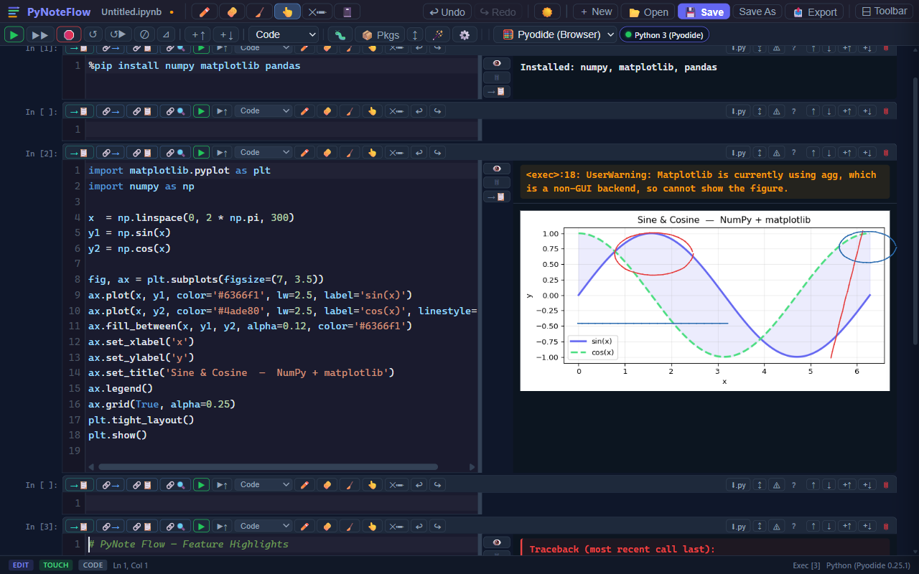Click undo arrow in cell In [2] toolbar
The width and height of the screenshot is (919, 574).
coord(419,152)
